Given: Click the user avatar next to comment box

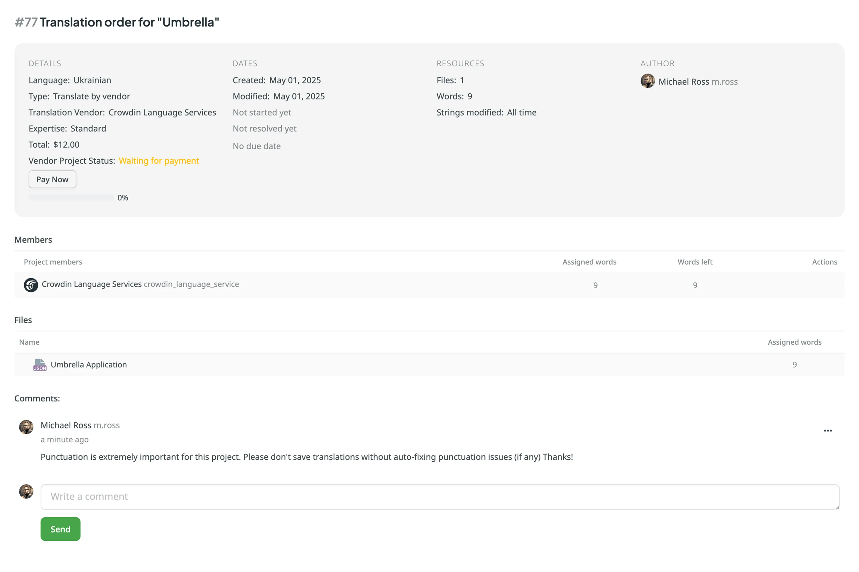Looking at the screenshot, I should click(26, 491).
